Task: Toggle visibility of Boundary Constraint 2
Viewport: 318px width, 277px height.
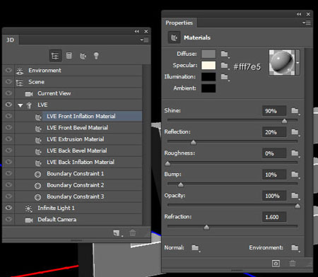Action: pyautogui.click(x=8, y=184)
